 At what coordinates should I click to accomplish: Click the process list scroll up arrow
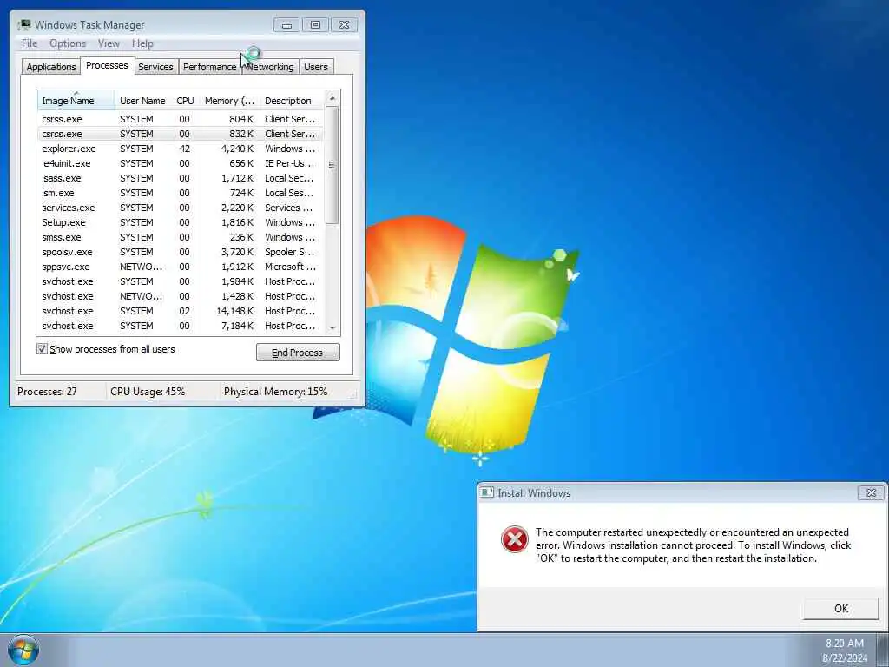[x=333, y=98]
